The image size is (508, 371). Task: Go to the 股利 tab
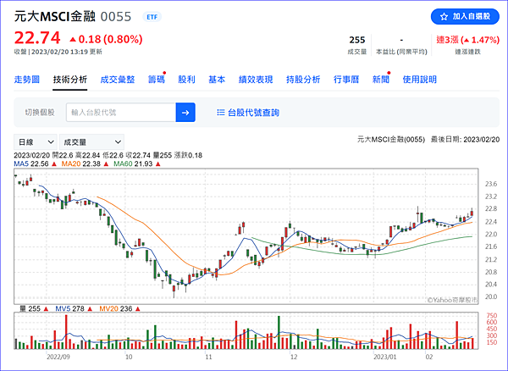(x=186, y=80)
